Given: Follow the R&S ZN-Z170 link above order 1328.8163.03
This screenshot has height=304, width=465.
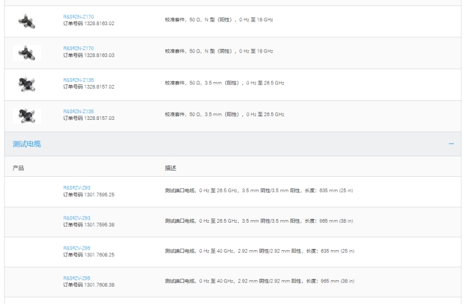Looking at the screenshot, I should point(78,48).
